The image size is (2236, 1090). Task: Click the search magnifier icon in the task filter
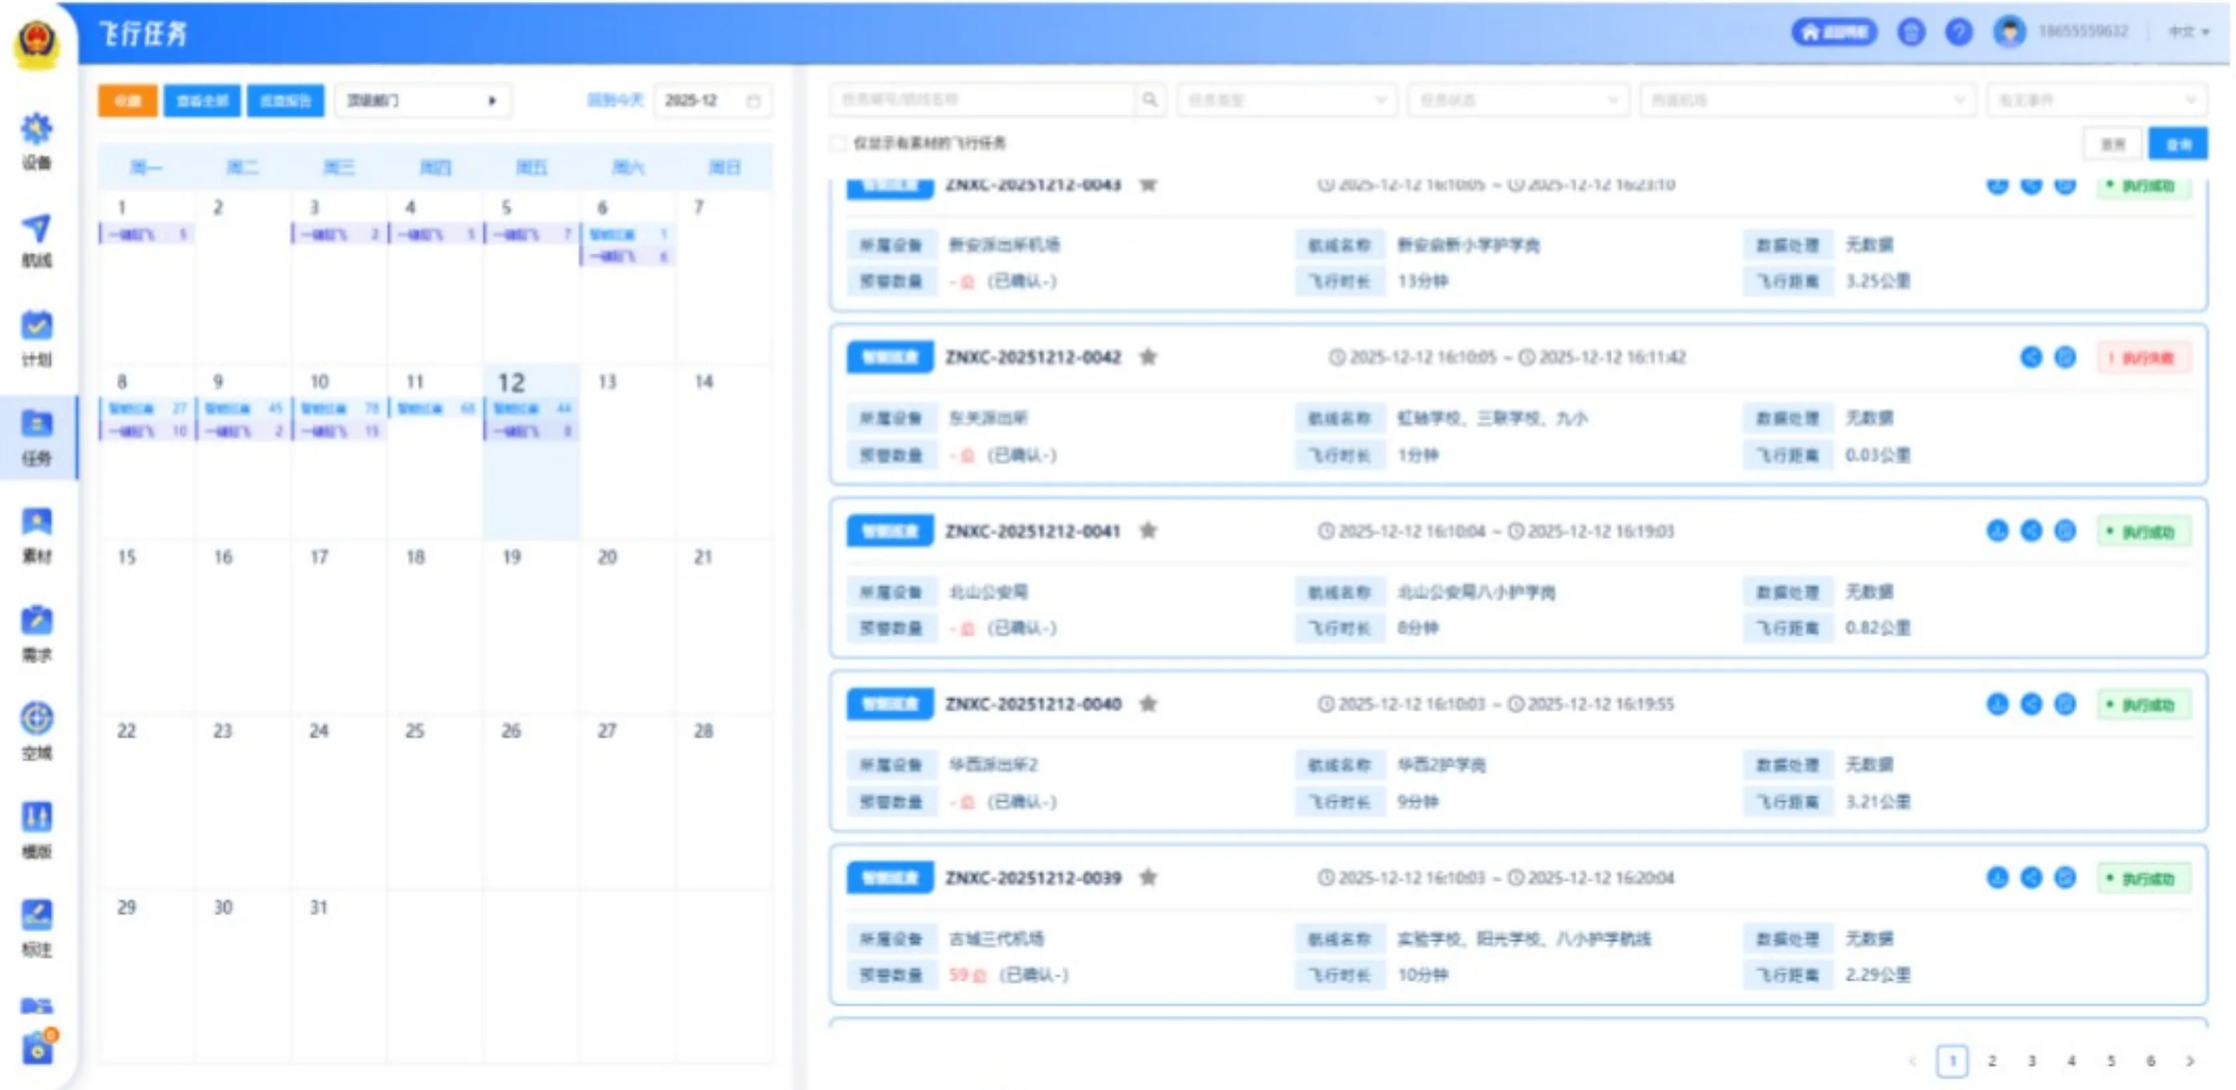1149,100
